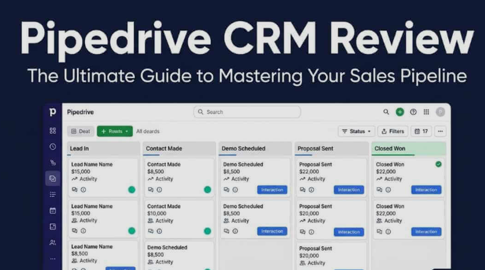The height and width of the screenshot is (270, 485).
Task: Click the chat icon on Contact Made $10,000 card
Action: (x=151, y=231)
